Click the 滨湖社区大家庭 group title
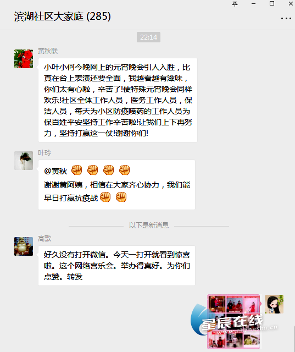The image size is (295, 352). [x=62, y=16]
